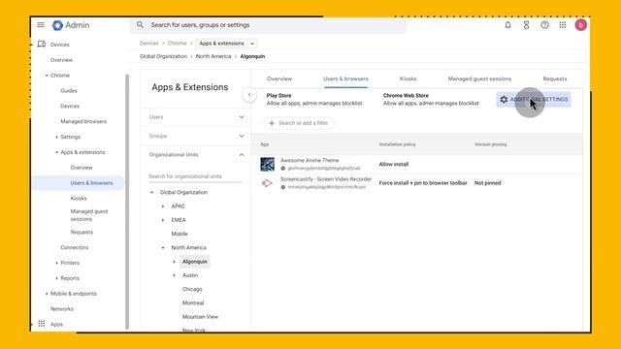
Task: Open Managed guest sessions in sidebar
Action: [89, 215]
